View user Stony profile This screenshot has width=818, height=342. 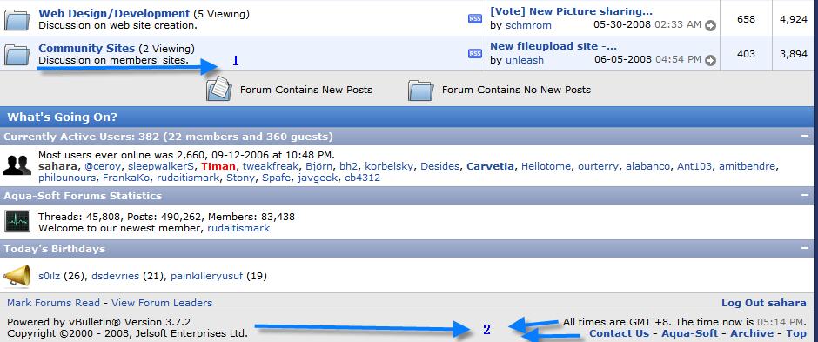240,178
